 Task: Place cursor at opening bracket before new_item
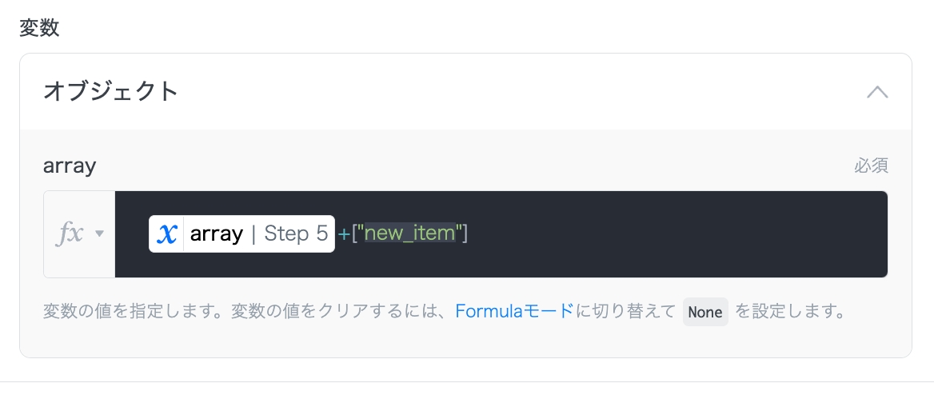point(354,233)
